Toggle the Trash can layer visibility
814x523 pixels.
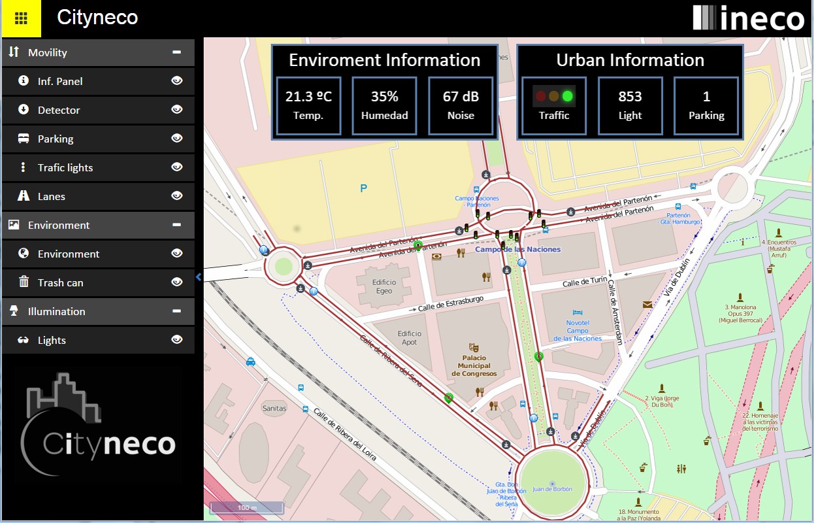[176, 282]
